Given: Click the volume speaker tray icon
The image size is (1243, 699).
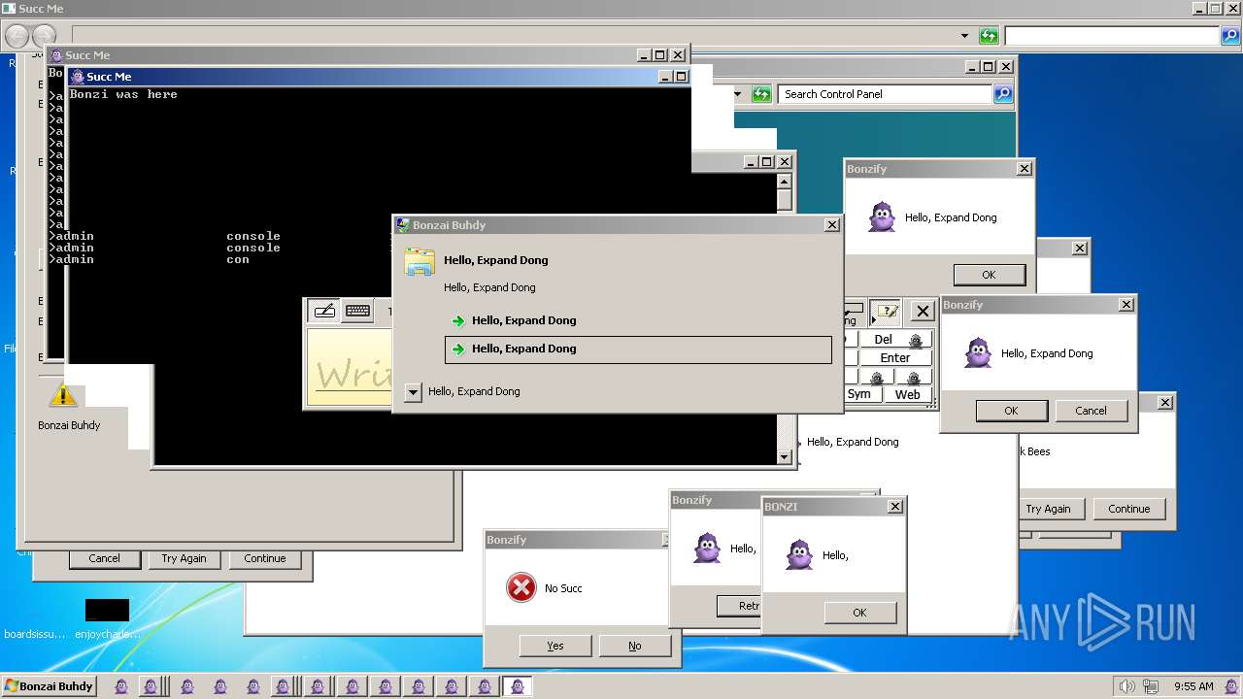Looking at the screenshot, I should pyautogui.click(x=1126, y=686).
